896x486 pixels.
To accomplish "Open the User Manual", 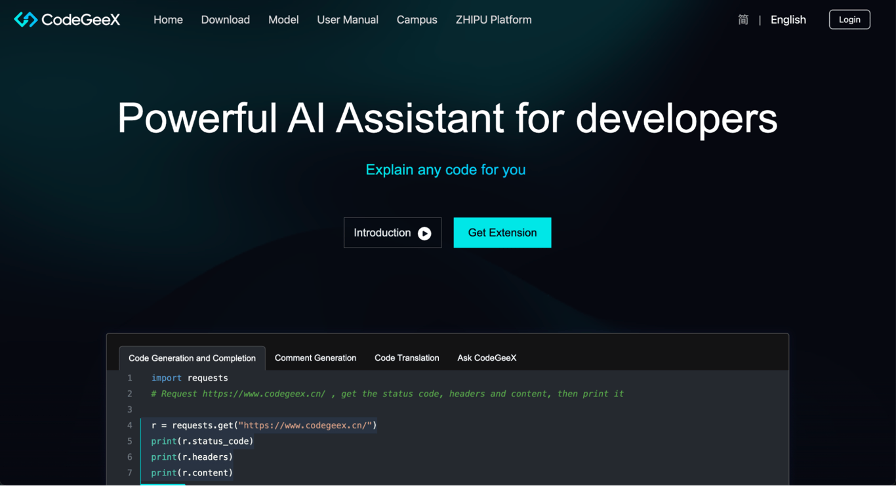I will coord(347,20).
